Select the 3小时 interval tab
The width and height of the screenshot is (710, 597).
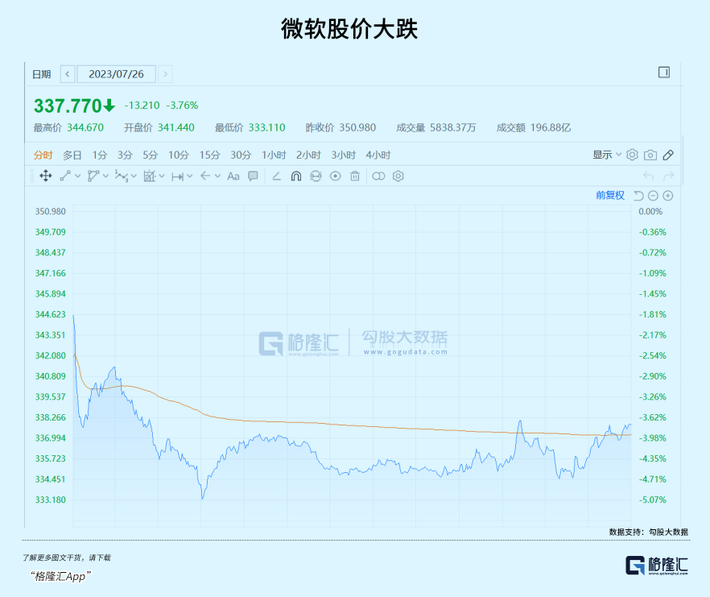343,155
